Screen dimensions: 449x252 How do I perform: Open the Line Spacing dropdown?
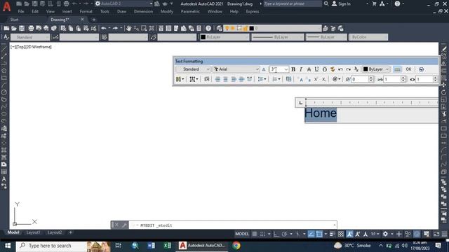tap(262, 79)
